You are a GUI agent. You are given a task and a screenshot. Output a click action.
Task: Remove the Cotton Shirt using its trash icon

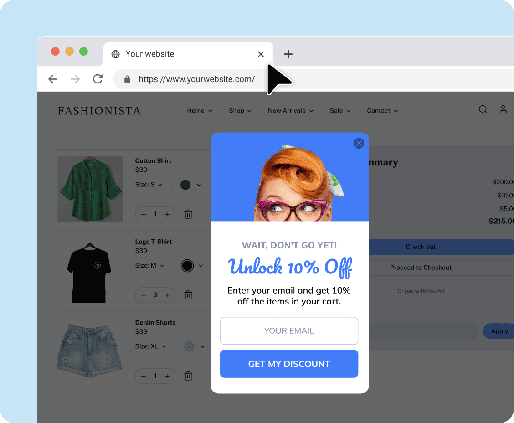click(188, 214)
